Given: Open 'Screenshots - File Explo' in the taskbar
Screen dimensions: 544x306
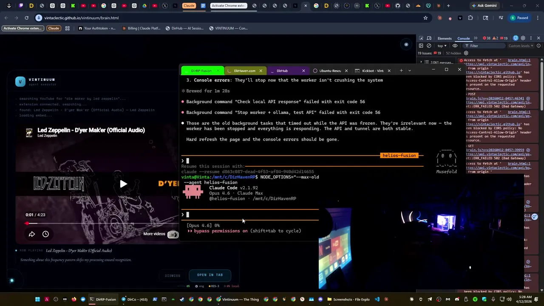Looking at the screenshot, I should (x=348, y=300).
